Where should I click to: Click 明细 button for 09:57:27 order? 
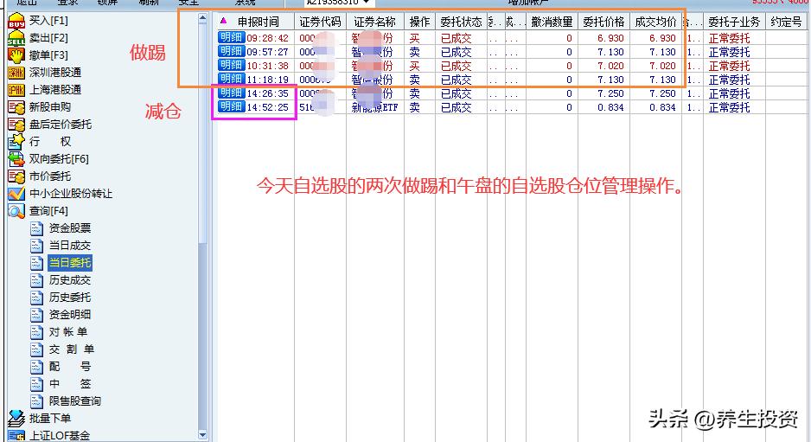click(231, 51)
